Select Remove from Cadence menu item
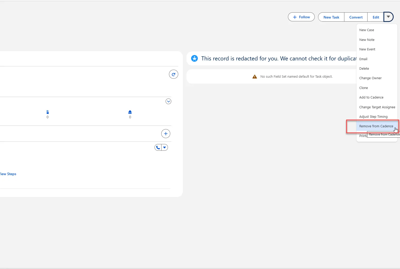The height and width of the screenshot is (269, 400). click(376, 126)
